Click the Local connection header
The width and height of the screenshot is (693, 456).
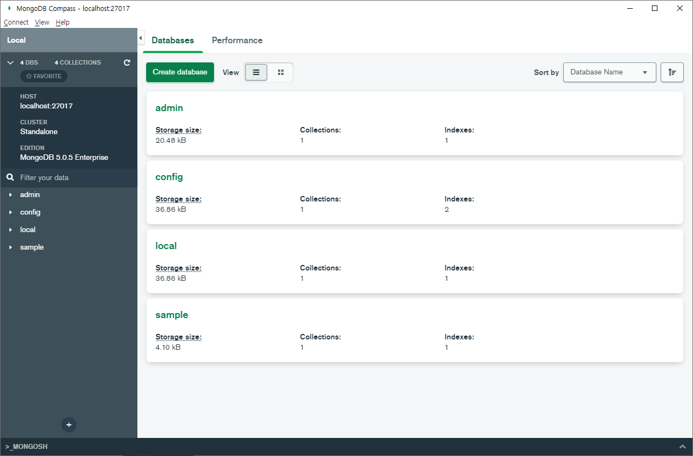[x=69, y=41]
